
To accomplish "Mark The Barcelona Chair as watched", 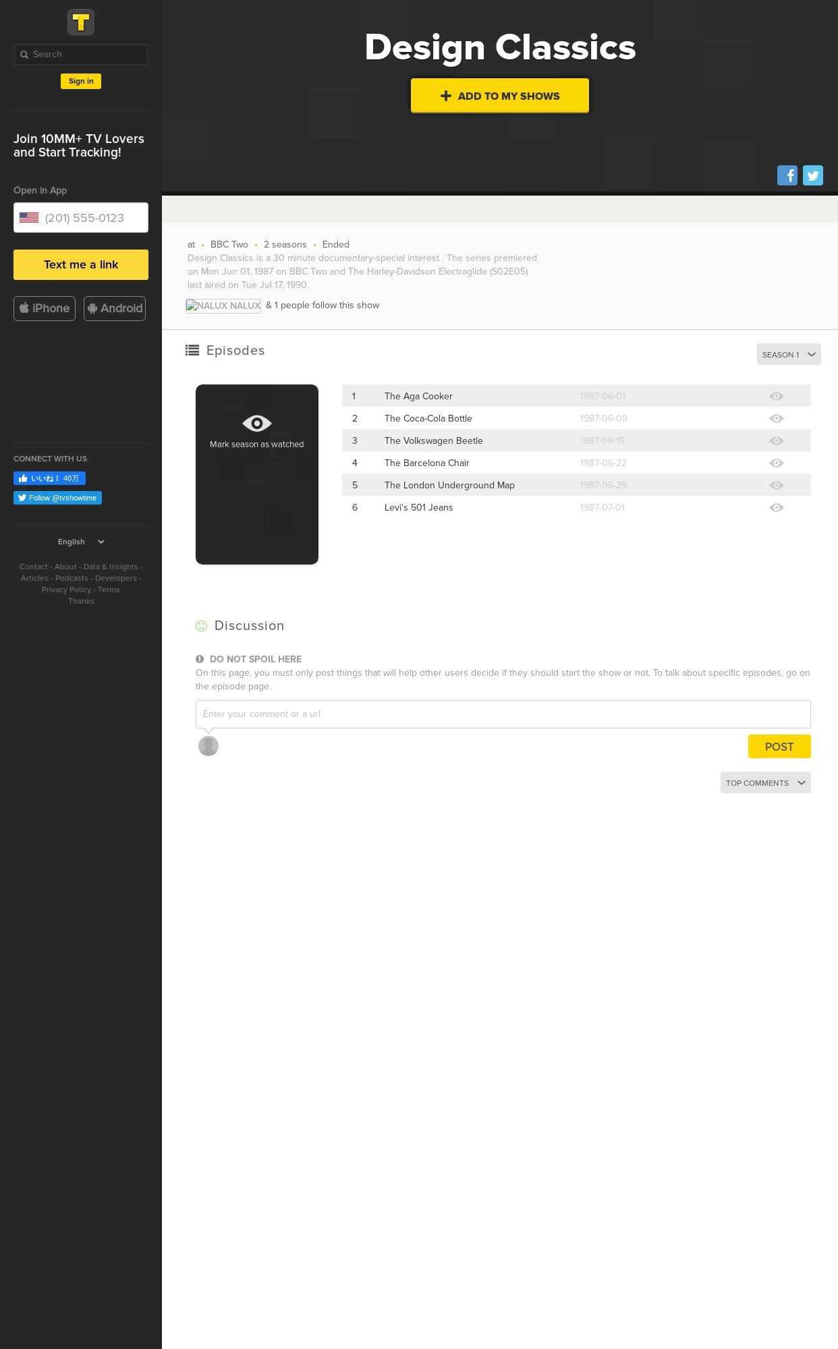I will point(777,463).
